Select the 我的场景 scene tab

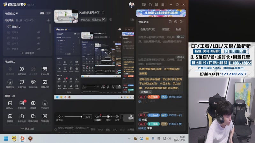(9, 20)
